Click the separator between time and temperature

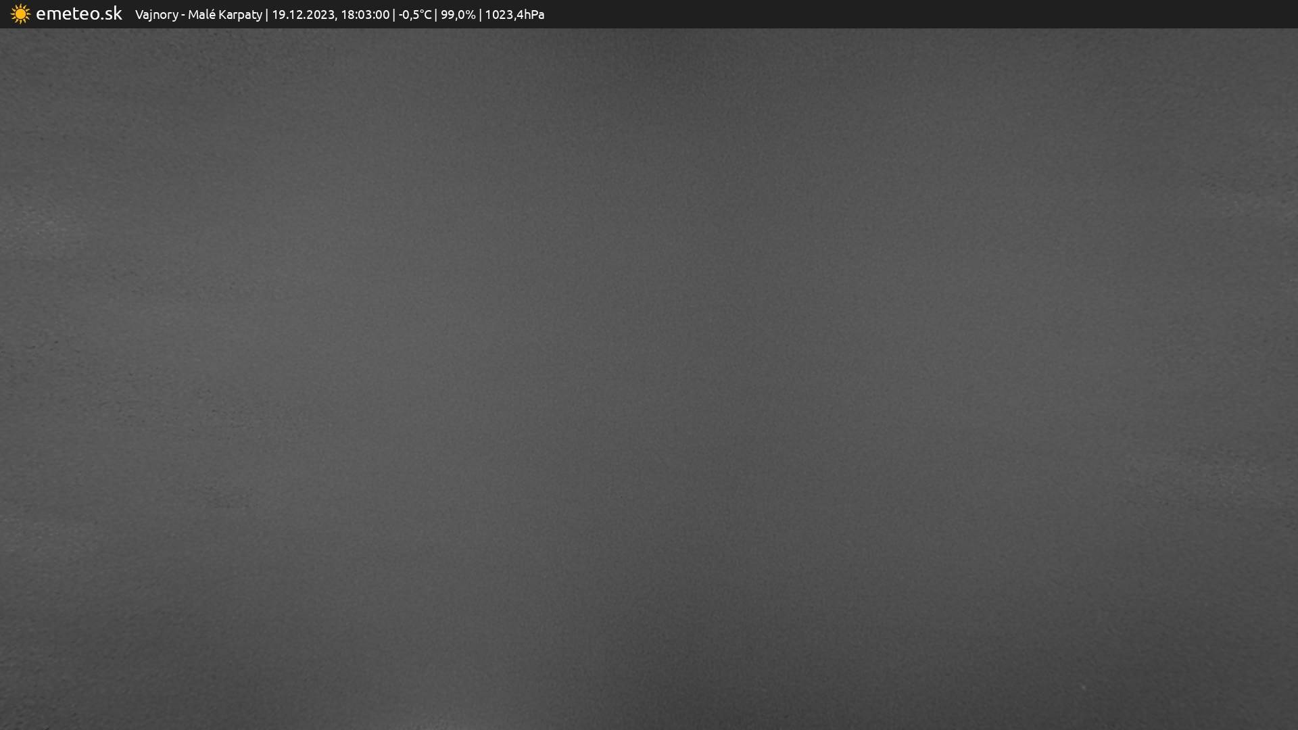394,15
